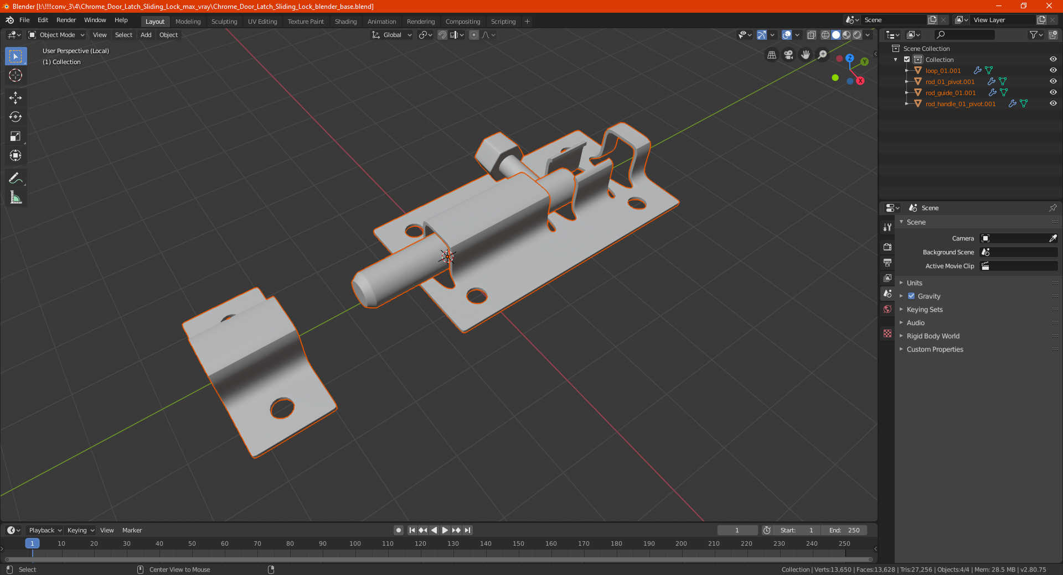Click the current frame number field
1063x575 pixels.
click(x=737, y=530)
